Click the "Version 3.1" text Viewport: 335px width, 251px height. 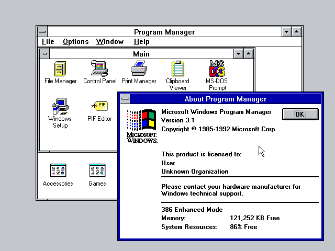click(x=178, y=120)
